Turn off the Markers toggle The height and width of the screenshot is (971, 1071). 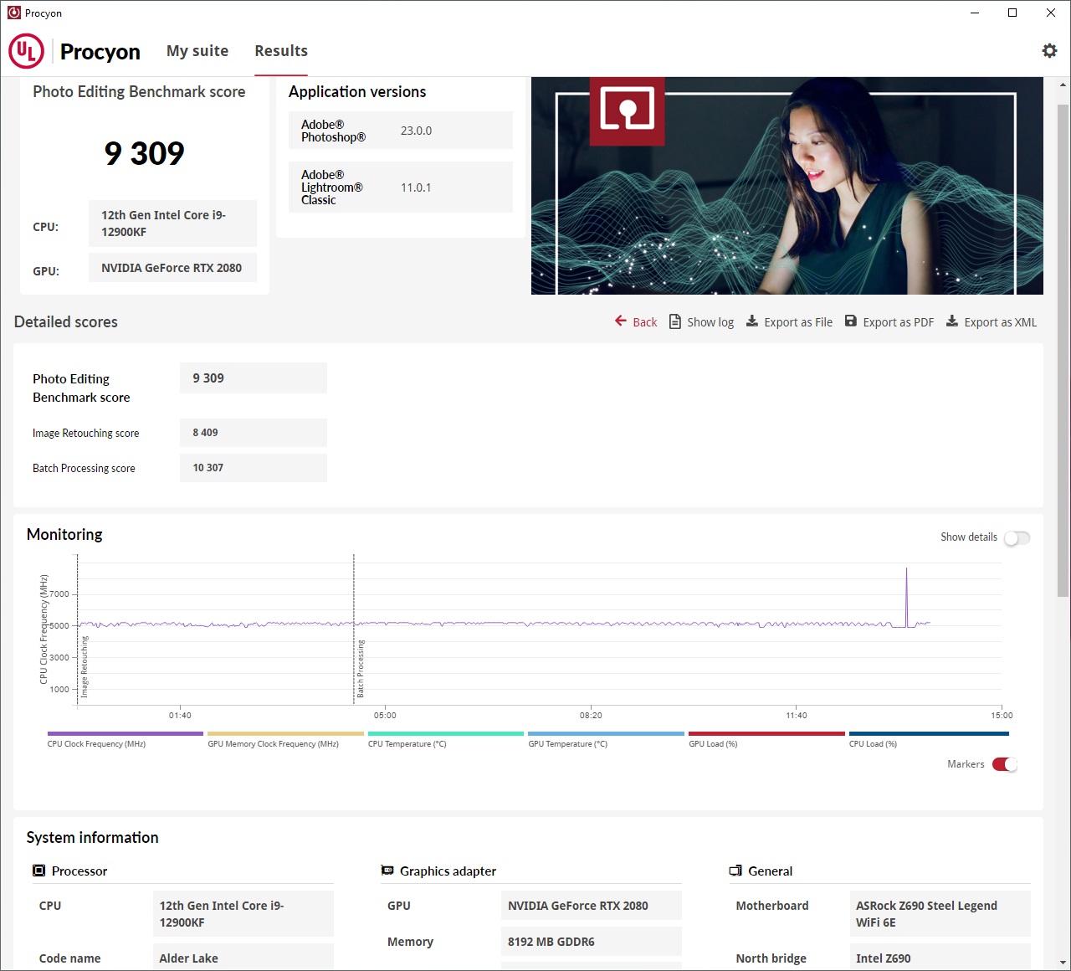click(x=1005, y=764)
